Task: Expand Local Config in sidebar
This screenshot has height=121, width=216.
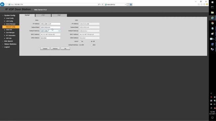Action: coord(10,18)
